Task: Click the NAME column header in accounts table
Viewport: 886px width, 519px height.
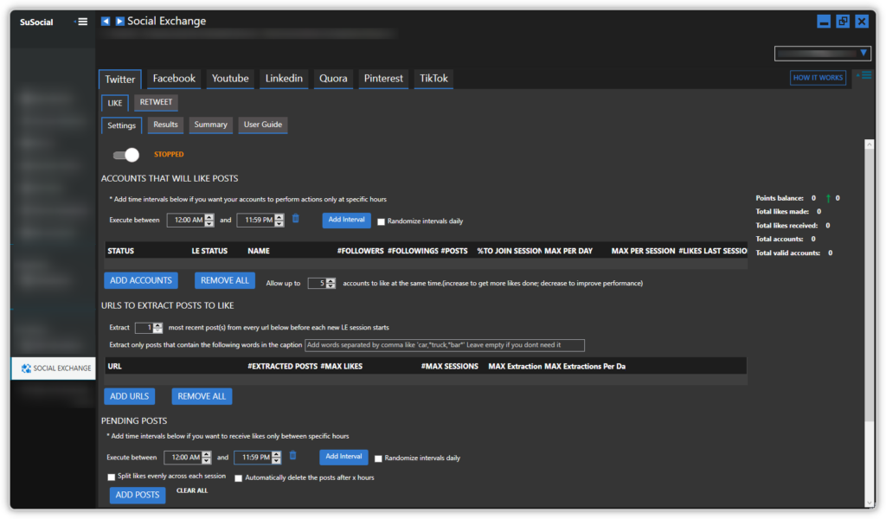Action: [258, 252]
